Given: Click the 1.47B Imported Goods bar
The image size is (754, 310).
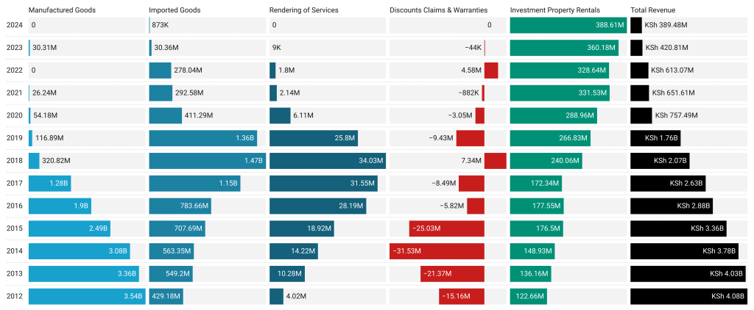Looking at the screenshot, I should tap(207, 160).
